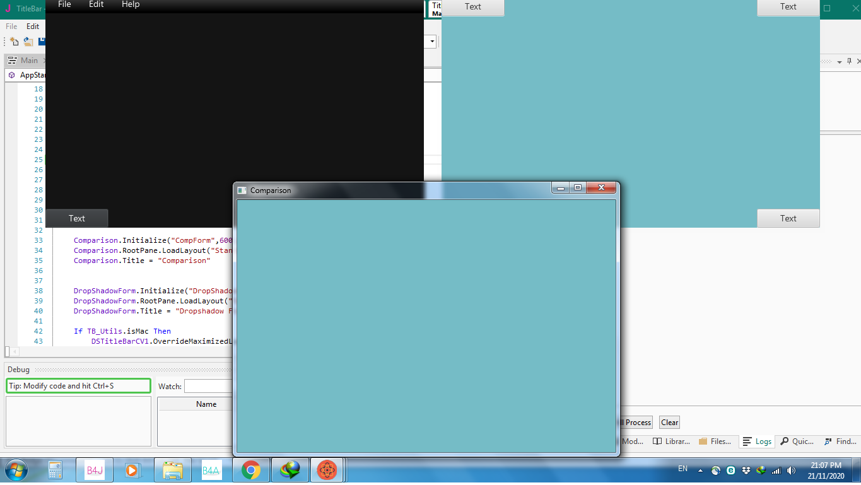Open File menu in the dark window
Image resolution: width=861 pixels, height=485 pixels.
[64, 4]
